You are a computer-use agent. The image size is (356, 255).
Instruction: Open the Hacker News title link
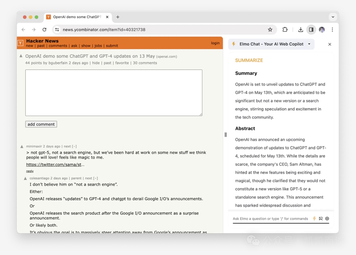tap(42, 41)
